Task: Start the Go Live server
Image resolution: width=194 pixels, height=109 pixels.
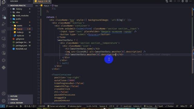Action: coord(148,106)
